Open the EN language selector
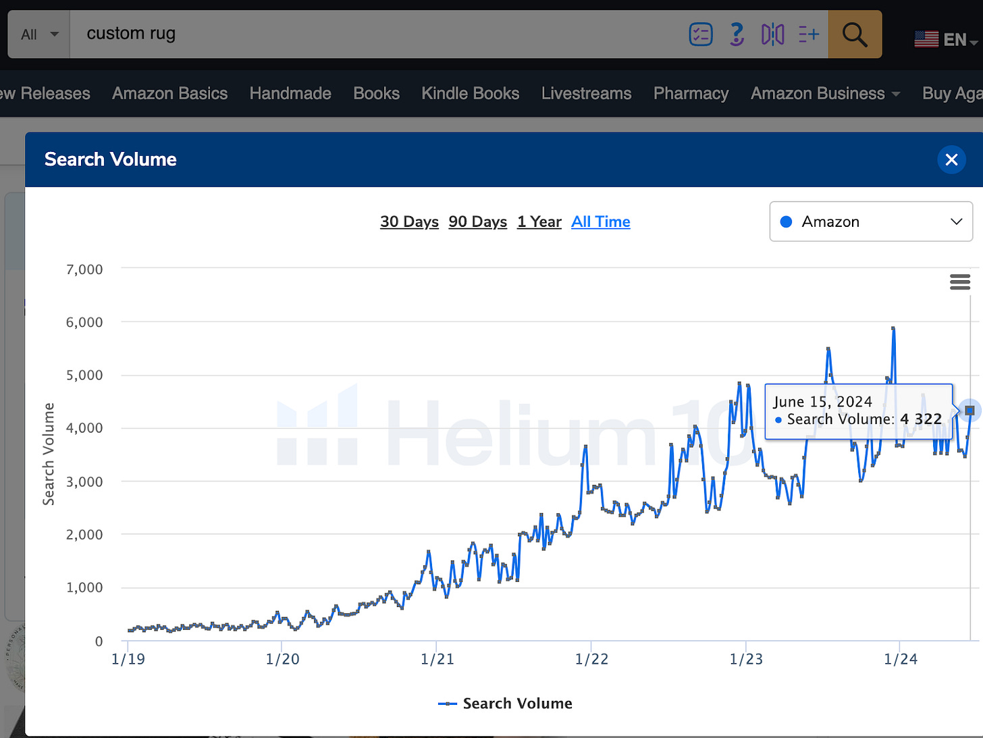This screenshot has width=983, height=738. click(960, 40)
